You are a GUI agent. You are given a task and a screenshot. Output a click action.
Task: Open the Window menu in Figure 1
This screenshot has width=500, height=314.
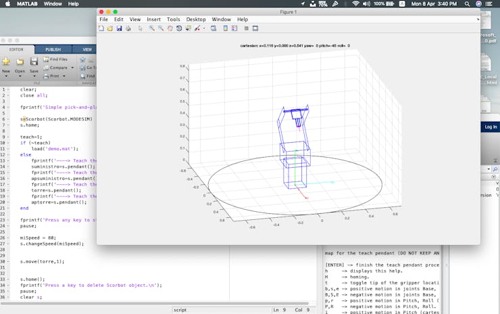point(222,20)
